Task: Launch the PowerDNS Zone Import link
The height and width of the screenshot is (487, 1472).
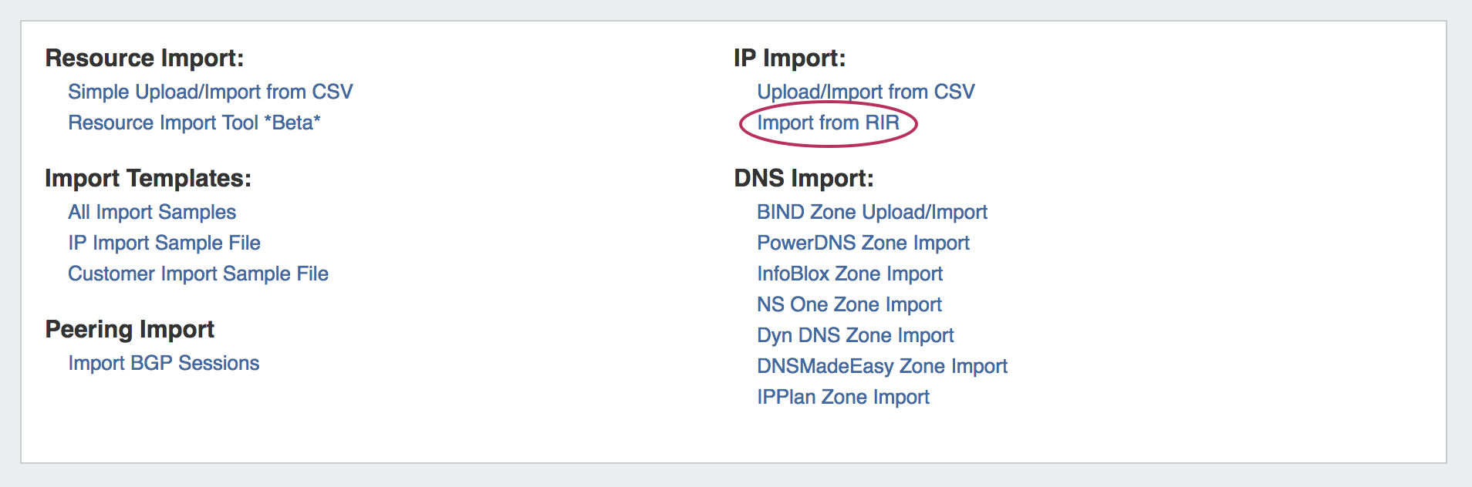Action: pos(863,243)
